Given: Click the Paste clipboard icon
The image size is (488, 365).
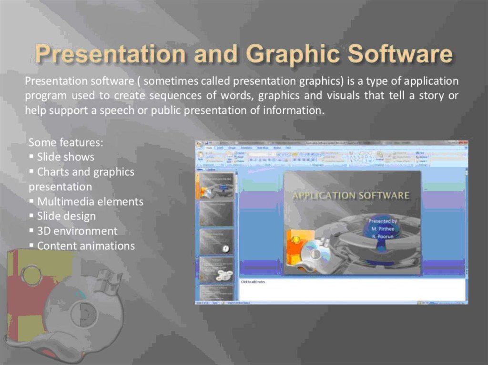Looking at the screenshot, I should tap(201, 156).
